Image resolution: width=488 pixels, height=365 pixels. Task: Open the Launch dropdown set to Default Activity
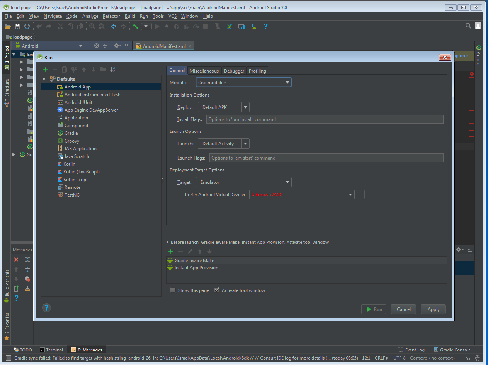coord(224,144)
